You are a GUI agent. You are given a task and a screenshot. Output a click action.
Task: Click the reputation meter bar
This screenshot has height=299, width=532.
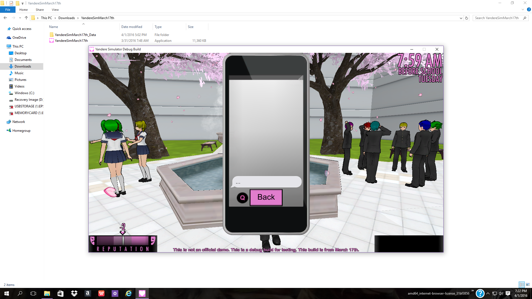(123, 241)
